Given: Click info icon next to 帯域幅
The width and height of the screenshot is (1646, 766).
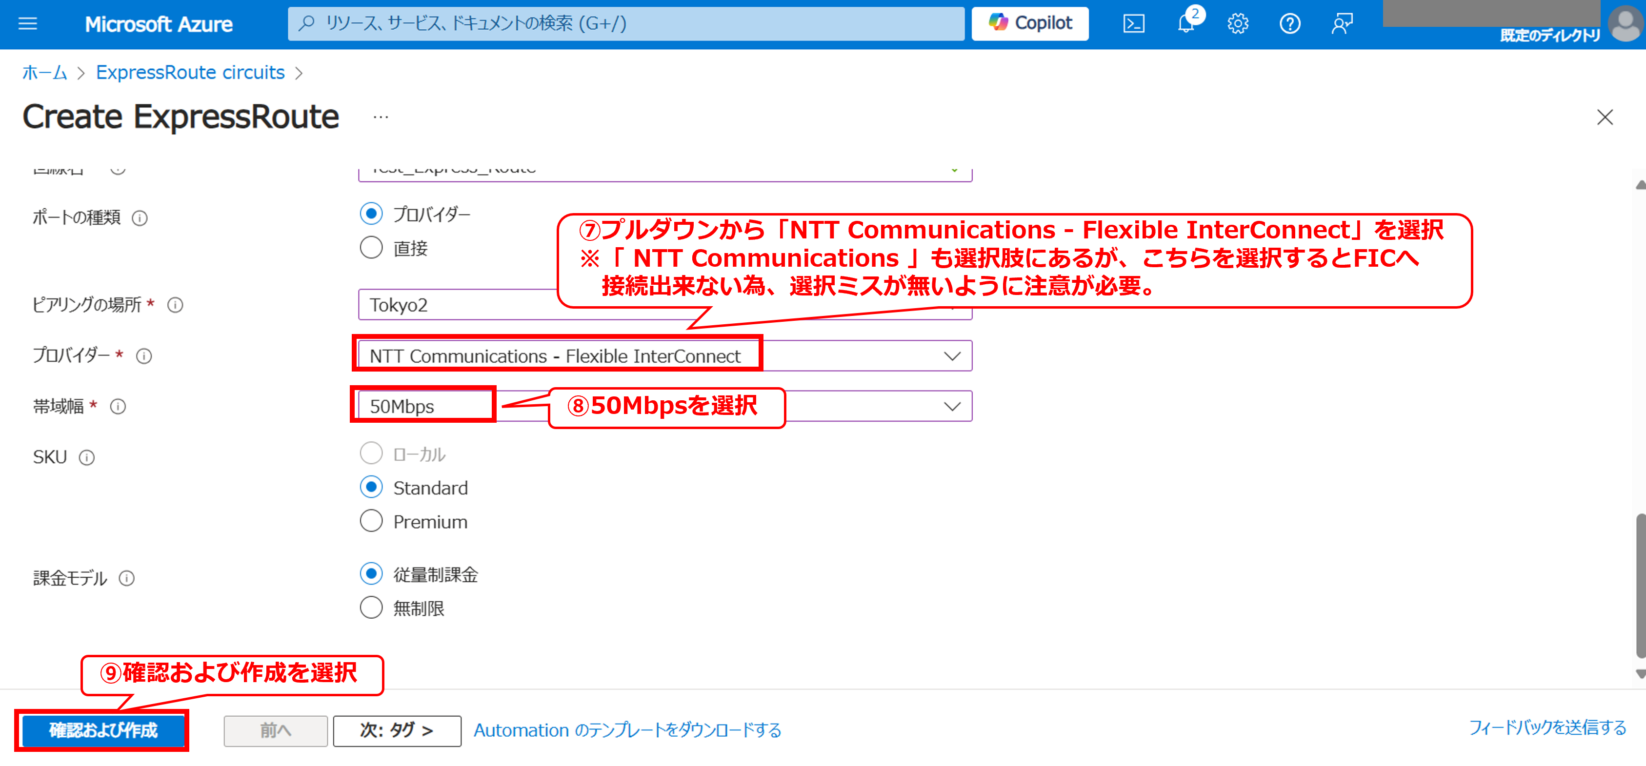Looking at the screenshot, I should coord(118,406).
